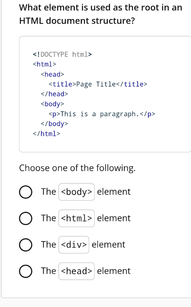Click the question heading about root element
The height and width of the screenshot is (307, 191).
[x=101, y=14]
